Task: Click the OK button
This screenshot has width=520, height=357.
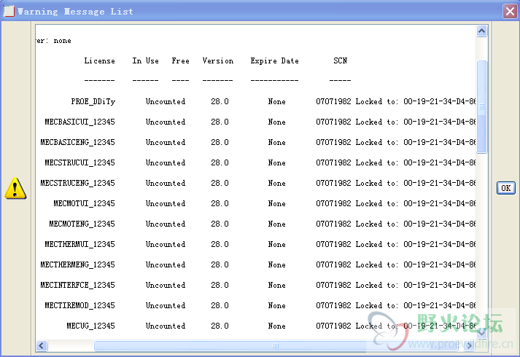Action: [505, 188]
